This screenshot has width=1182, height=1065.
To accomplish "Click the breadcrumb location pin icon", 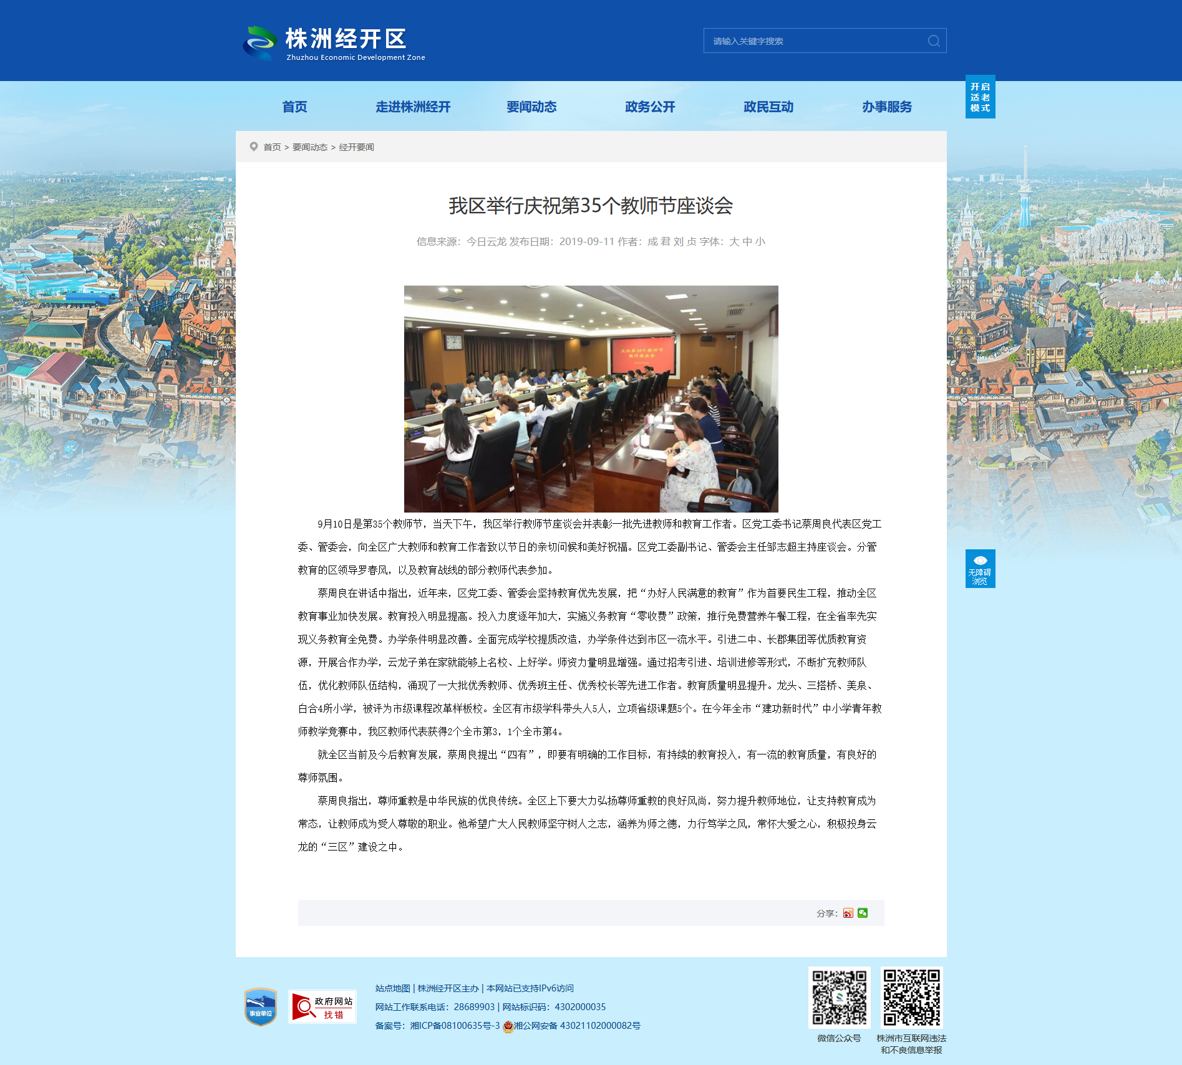I will (253, 147).
